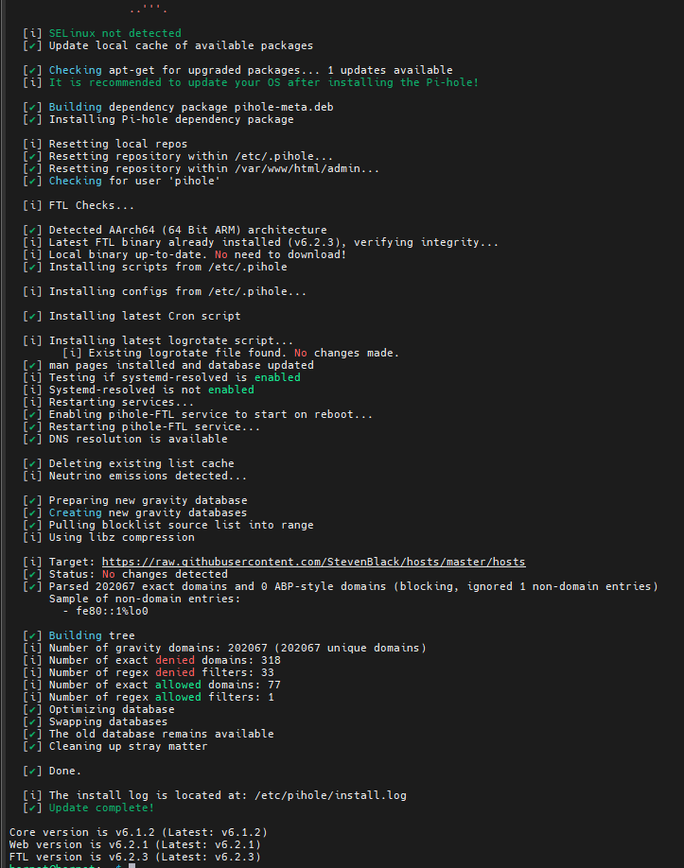
Task: Click the checkmark next to 'Done.'
Action: [x=32, y=771]
